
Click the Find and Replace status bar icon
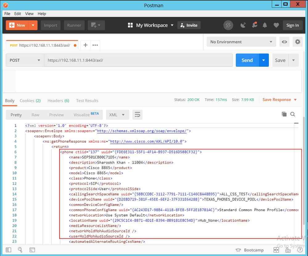pos(20,250)
